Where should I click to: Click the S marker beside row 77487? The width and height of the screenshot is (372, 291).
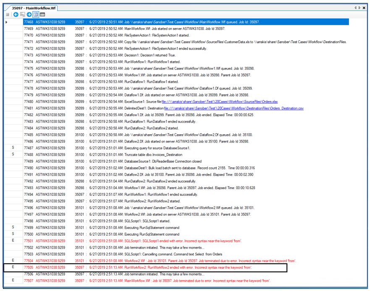coord(13,148)
